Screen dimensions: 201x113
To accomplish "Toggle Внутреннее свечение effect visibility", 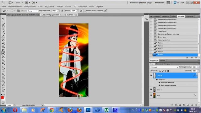I will point(160,85).
